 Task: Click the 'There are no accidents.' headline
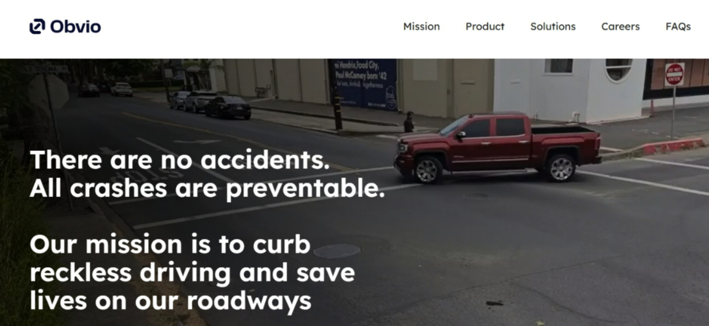180,160
